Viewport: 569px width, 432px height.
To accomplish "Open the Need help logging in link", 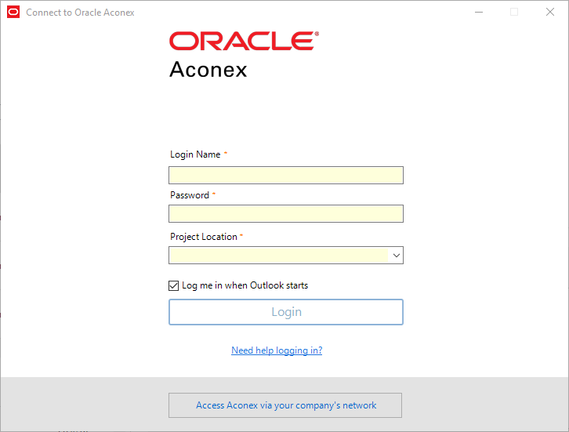I will [x=277, y=350].
